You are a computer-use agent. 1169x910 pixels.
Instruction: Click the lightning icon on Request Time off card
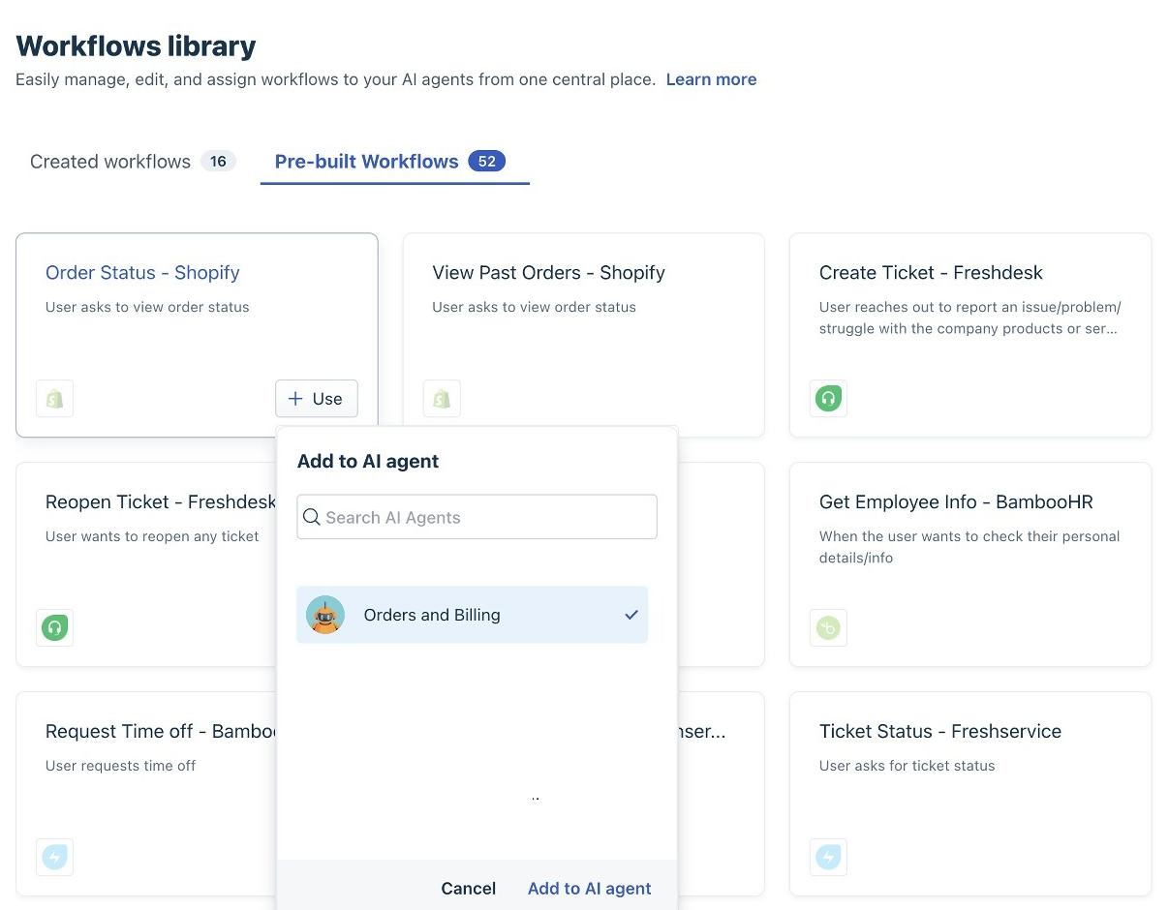(54, 857)
